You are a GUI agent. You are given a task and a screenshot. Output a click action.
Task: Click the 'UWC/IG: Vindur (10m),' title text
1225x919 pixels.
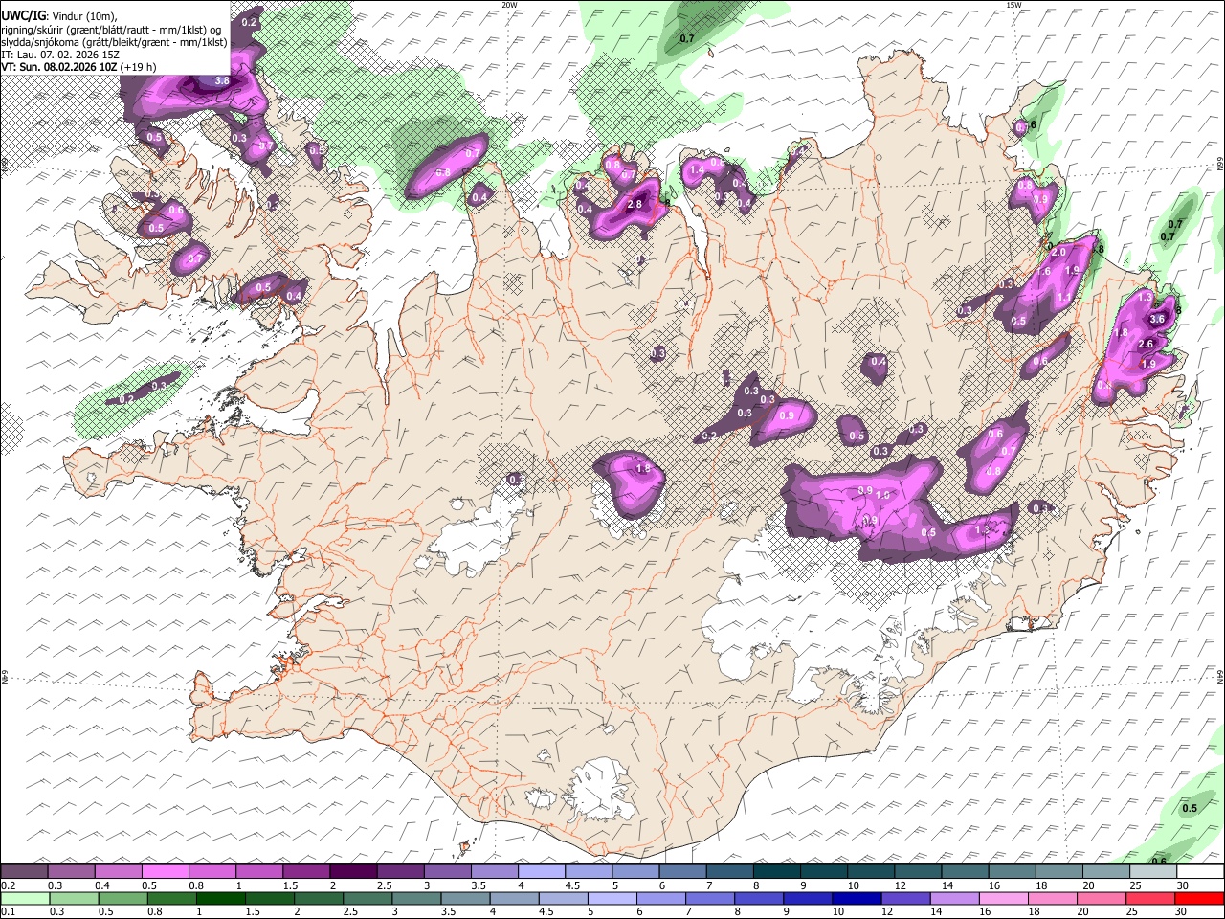[59, 16]
